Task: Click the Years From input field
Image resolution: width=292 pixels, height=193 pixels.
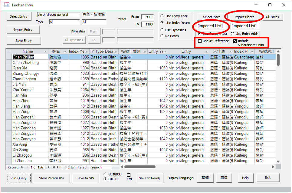Action: pos(147,17)
